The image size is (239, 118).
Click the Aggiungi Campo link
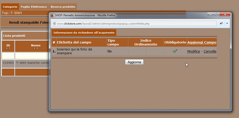202,42
